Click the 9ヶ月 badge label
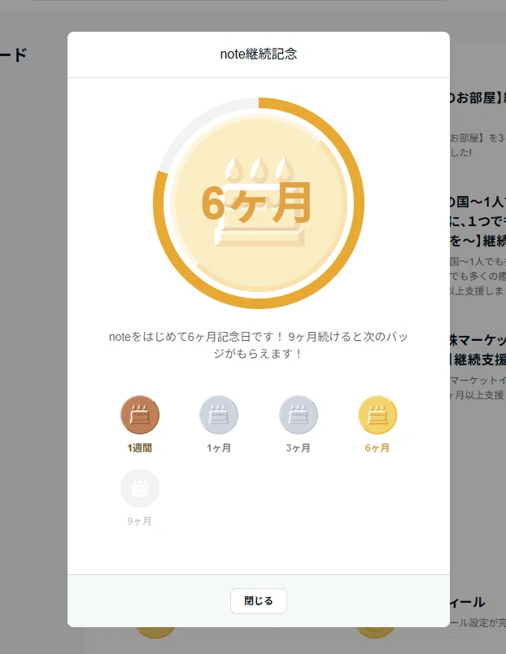Screen dimensions: 506x654 click(x=140, y=521)
